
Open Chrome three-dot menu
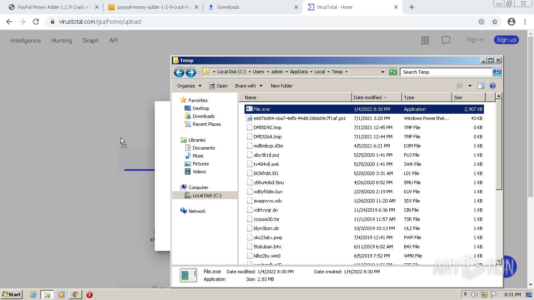click(525, 22)
